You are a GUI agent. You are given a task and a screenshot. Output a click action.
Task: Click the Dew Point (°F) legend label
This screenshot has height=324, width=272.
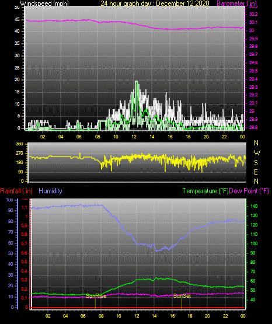coord(249,191)
